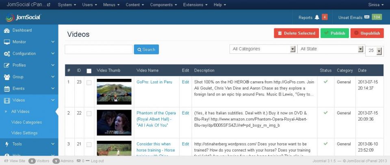This screenshot has height=165, width=390.
Task: Open the Users menu
Action: (x=89, y=5)
